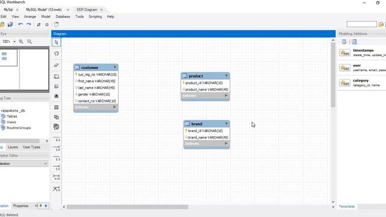Insert the timestamps template
The image size is (386, 217).
[x=362, y=52]
